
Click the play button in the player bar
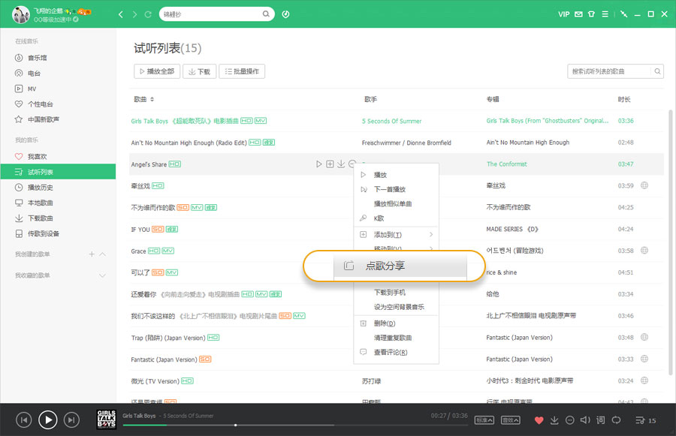click(47, 419)
